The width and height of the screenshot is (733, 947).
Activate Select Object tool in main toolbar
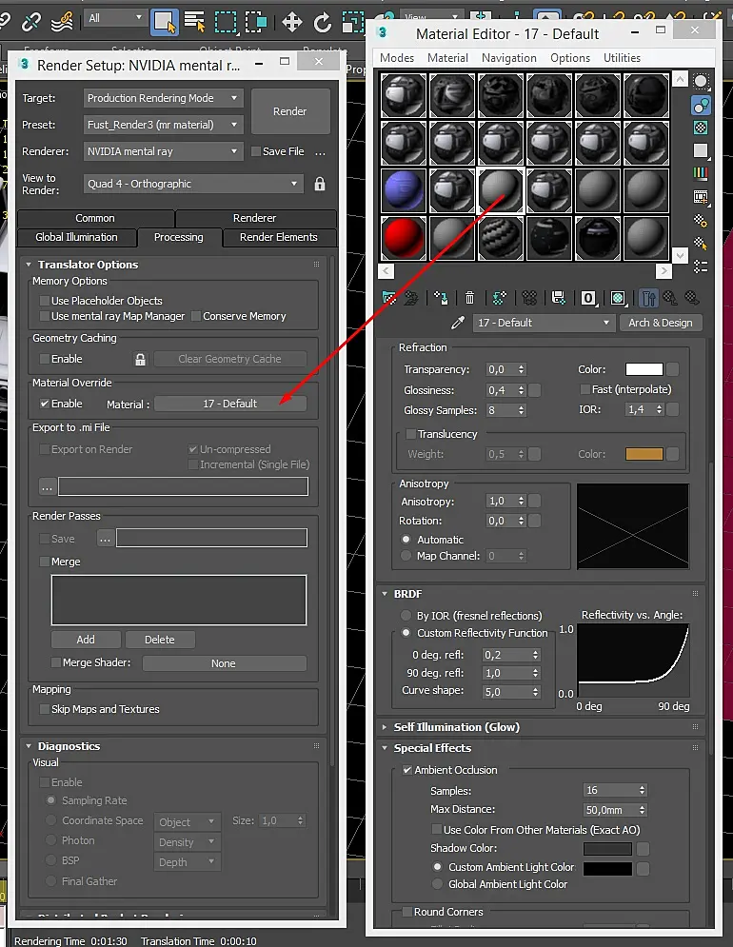165,22
